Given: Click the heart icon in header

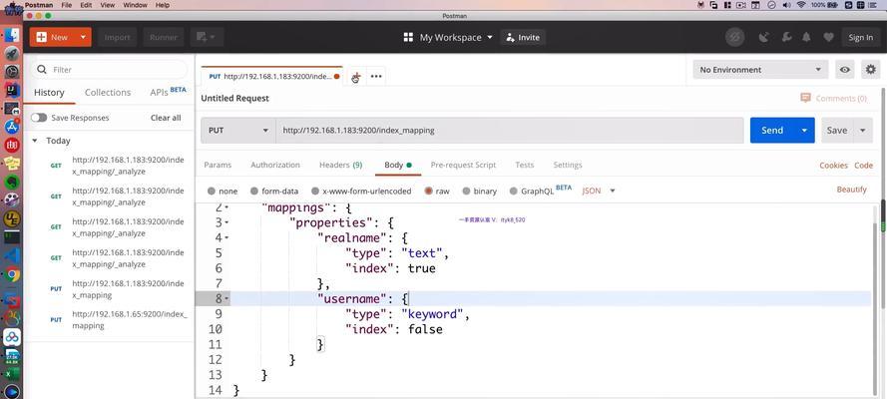Looking at the screenshot, I should tap(828, 37).
